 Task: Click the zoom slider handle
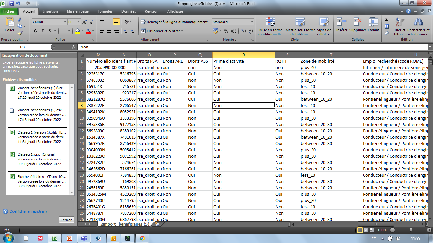411,230
